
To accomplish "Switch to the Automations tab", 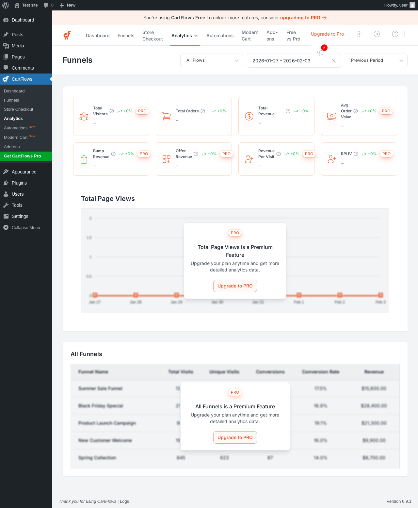I will click(220, 36).
